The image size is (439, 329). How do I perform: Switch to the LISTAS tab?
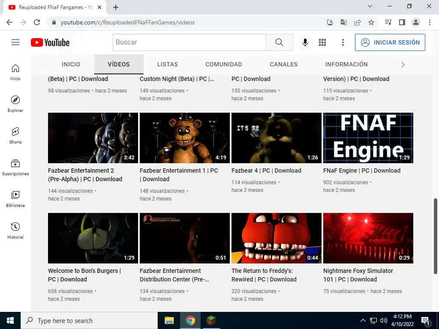coord(168,64)
